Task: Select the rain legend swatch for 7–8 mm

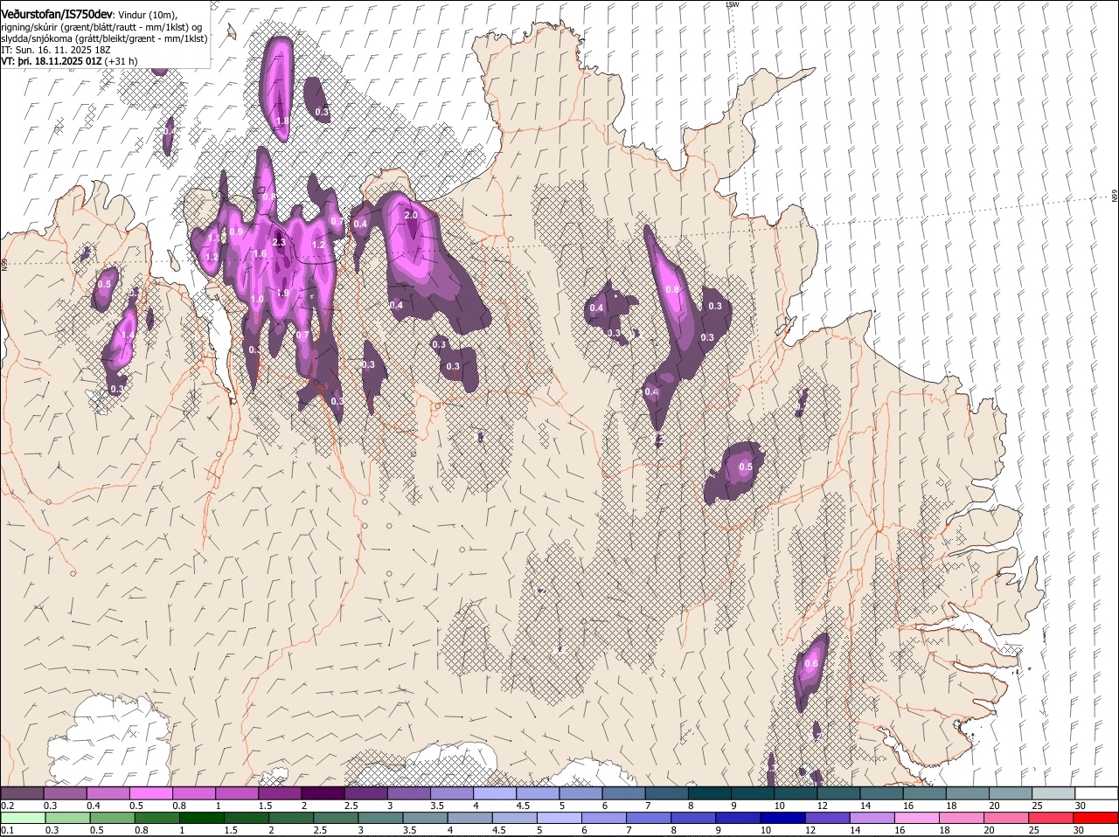Action: coord(650,819)
